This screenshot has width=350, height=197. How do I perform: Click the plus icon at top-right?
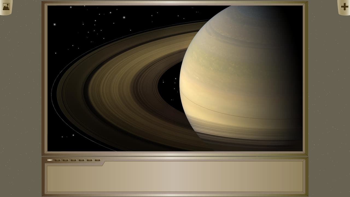345,7
